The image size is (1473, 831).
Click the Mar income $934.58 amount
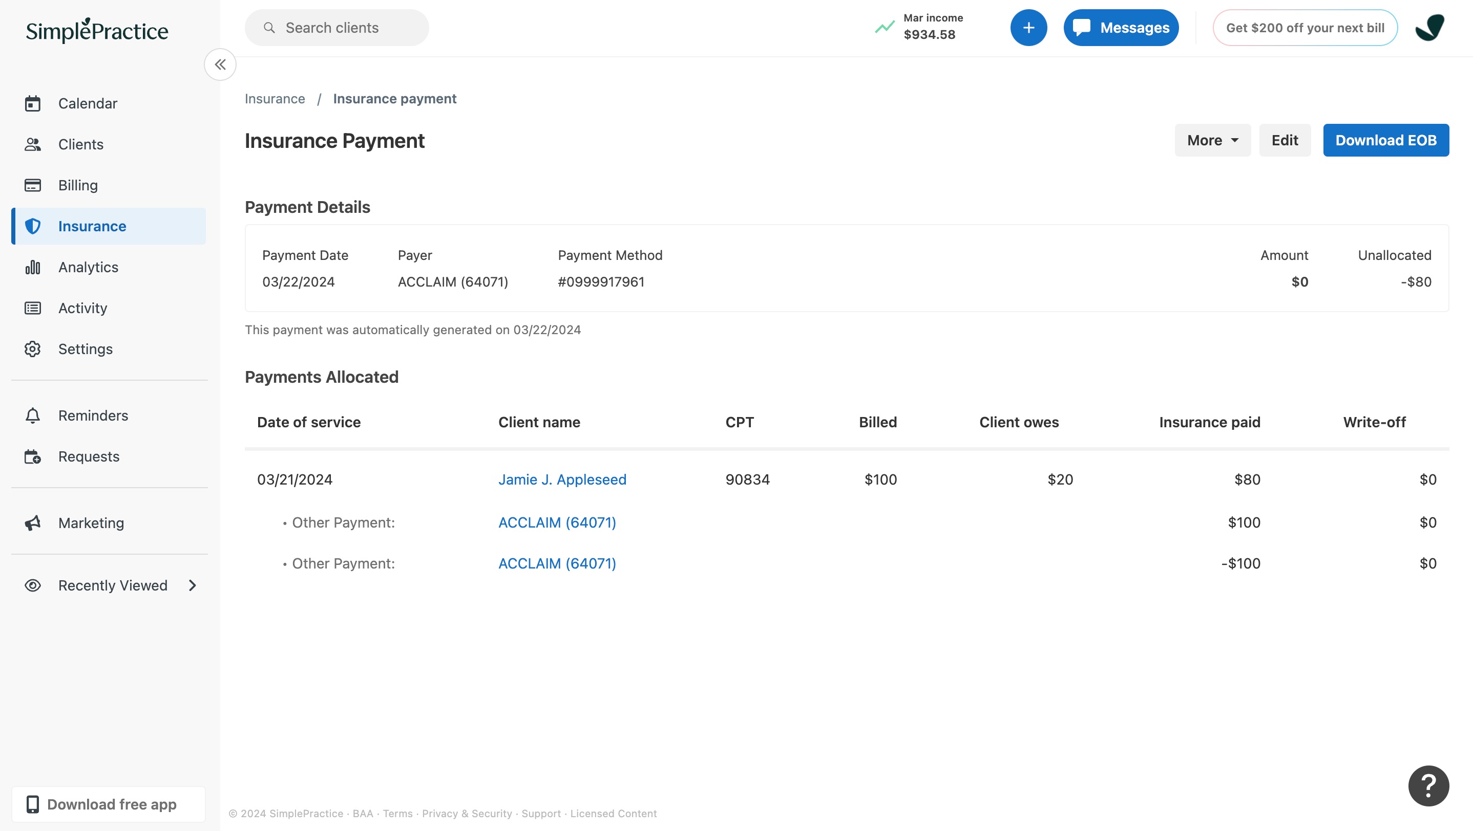click(x=929, y=34)
